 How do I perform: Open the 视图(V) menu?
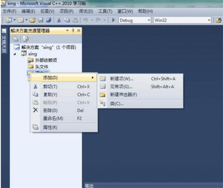click(47, 11)
